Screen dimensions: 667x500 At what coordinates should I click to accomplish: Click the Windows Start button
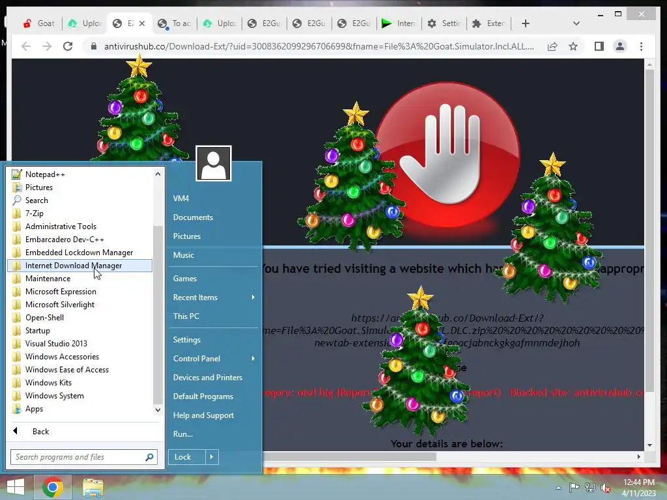pyautogui.click(x=16, y=487)
